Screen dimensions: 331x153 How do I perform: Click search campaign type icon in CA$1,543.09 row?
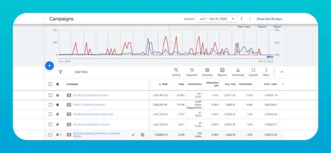tap(69, 125)
